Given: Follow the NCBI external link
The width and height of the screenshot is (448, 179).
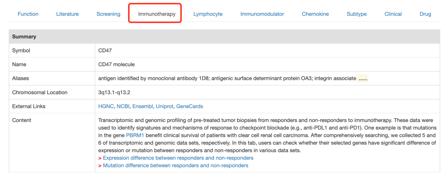Looking at the screenshot, I should coord(123,107).
